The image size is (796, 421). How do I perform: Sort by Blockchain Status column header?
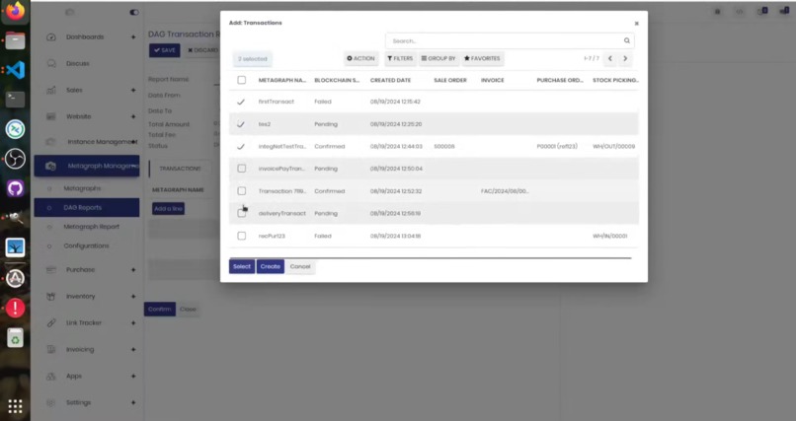pos(337,80)
